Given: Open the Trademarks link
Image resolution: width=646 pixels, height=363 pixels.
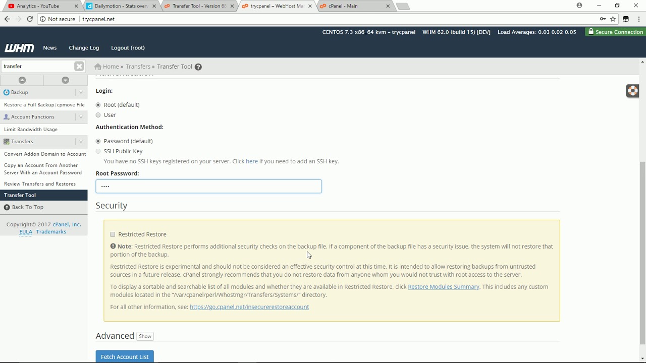Looking at the screenshot, I should 51,232.
